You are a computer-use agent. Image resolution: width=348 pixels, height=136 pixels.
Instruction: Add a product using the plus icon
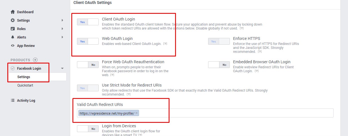click(35, 60)
